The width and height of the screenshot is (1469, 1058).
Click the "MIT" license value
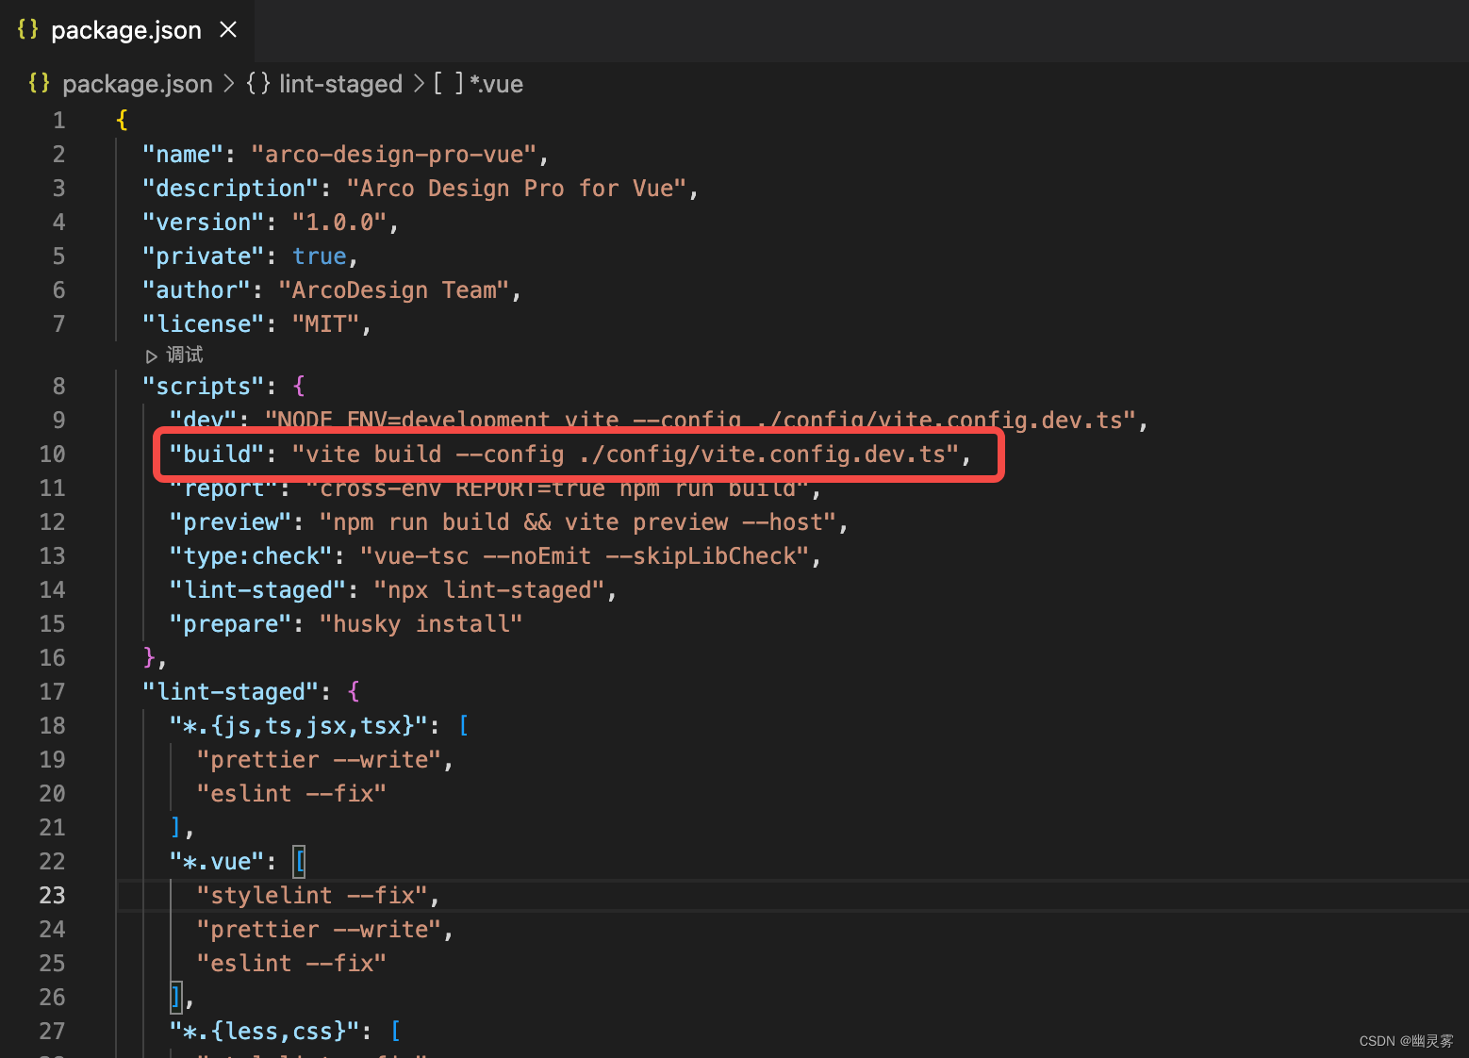click(x=326, y=324)
